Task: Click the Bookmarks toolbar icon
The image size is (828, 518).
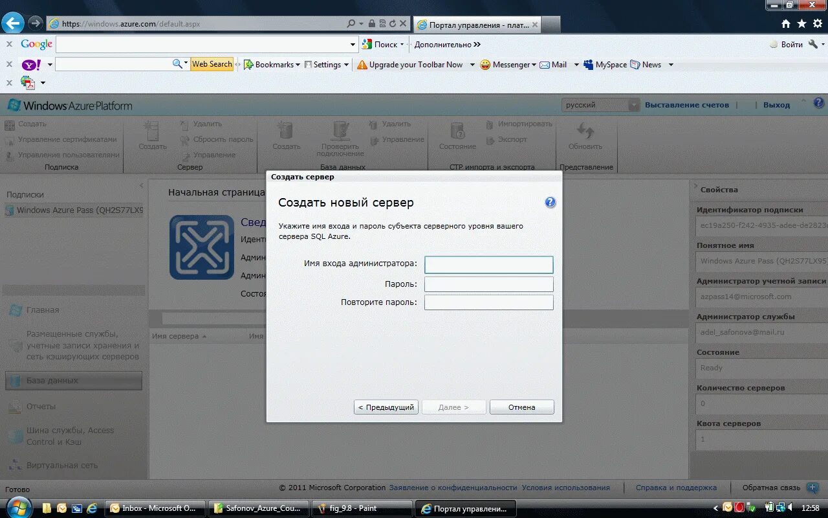Action: click(248, 65)
